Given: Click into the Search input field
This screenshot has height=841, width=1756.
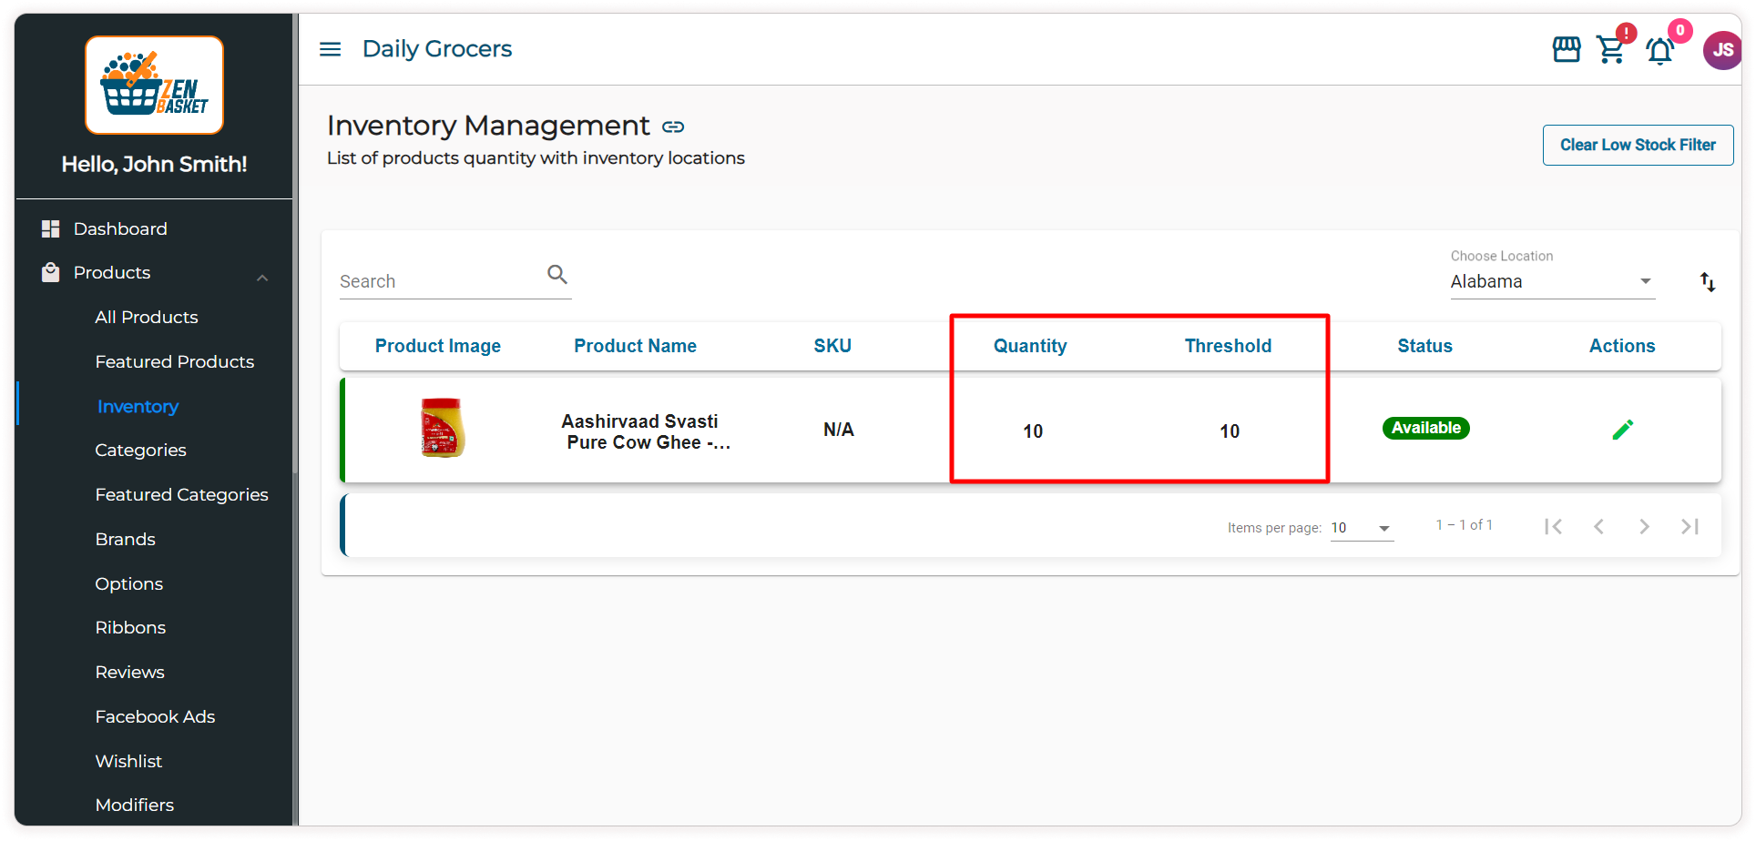Looking at the screenshot, I should pyautogui.click(x=439, y=281).
